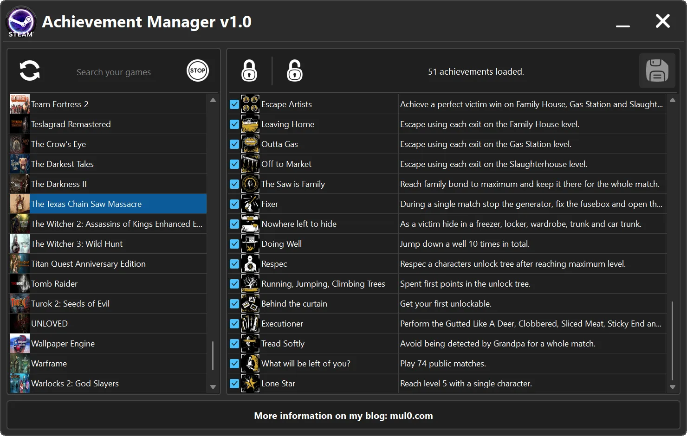Screen dimensions: 687x436
Task: Toggle the Off to Market checkbox
Action: click(234, 164)
